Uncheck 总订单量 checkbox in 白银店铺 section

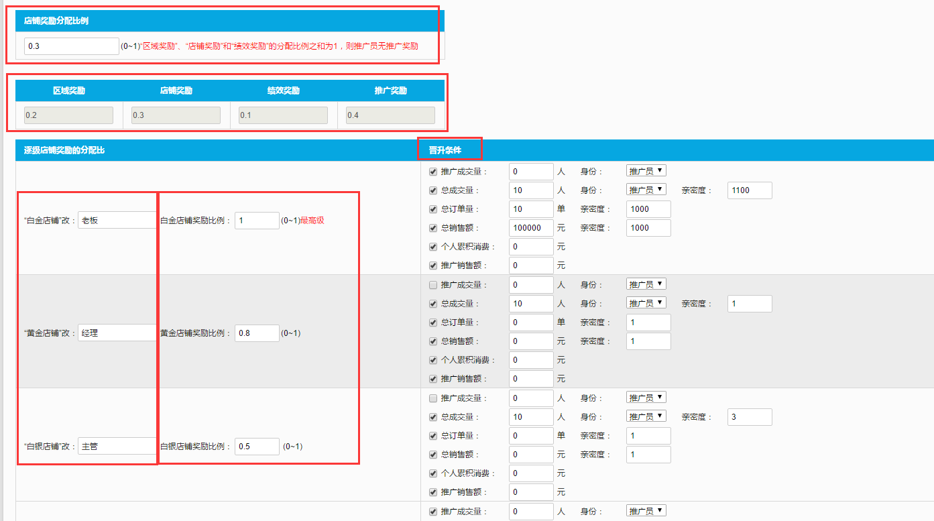433,436
